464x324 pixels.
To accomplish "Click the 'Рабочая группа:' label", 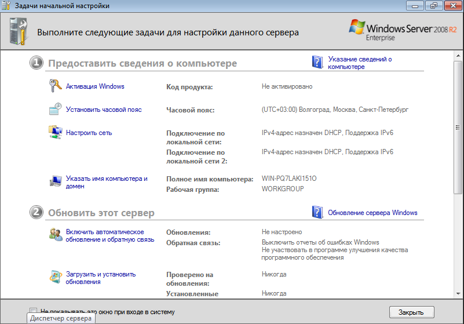I will [193, 190].
